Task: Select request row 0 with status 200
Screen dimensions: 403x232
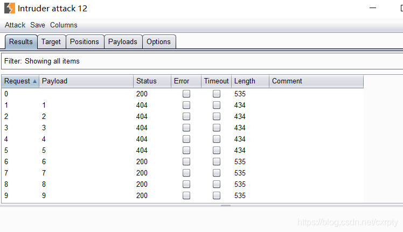Action: pos(183,94)
